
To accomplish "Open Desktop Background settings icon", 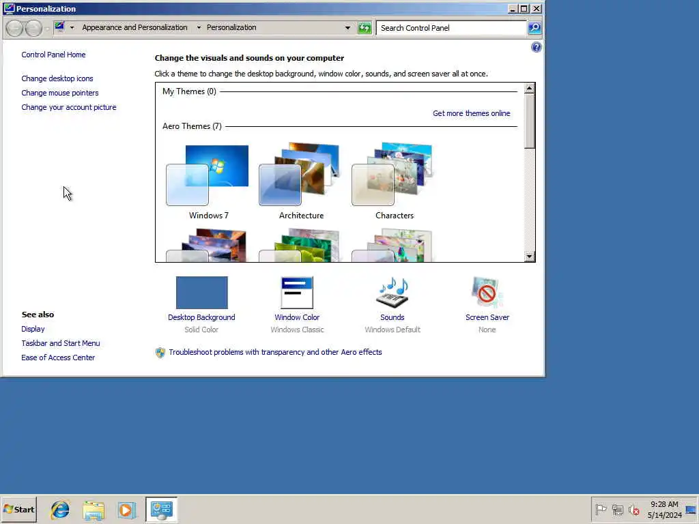I will point(201,292).
